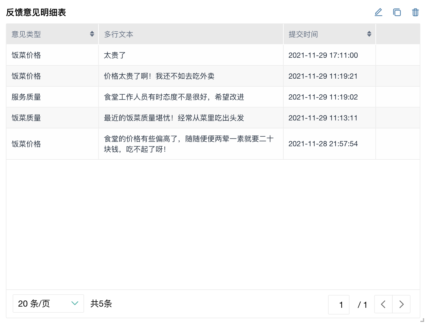Image resolution: width=425 pixels, height=325 pixels.
Task: Click the trash delete icon
Action: 415,12
